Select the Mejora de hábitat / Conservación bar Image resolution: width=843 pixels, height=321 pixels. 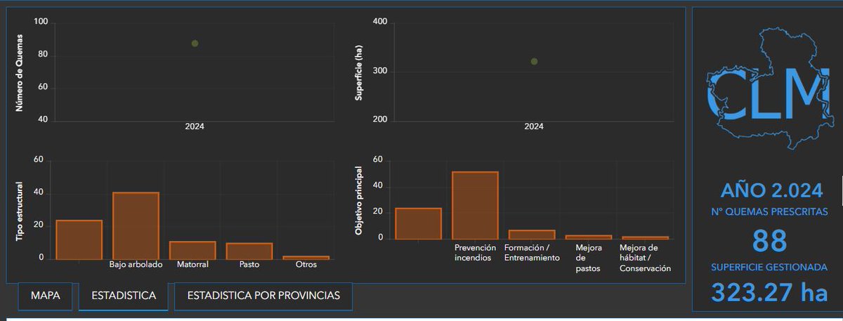pos(645,237)
